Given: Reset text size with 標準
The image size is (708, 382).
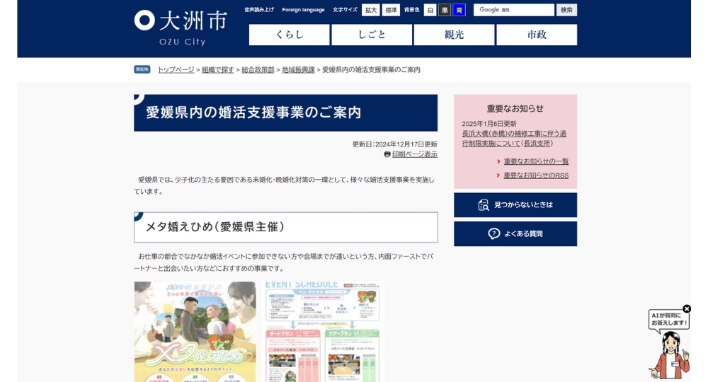Looking at the screenshot, I should [391, 10].
